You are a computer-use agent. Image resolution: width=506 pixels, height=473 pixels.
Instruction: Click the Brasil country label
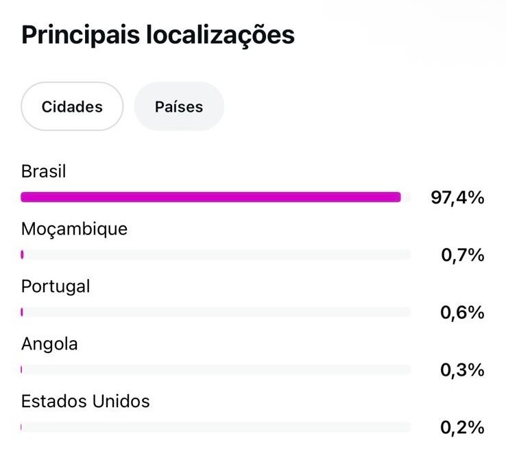[44, 171]
